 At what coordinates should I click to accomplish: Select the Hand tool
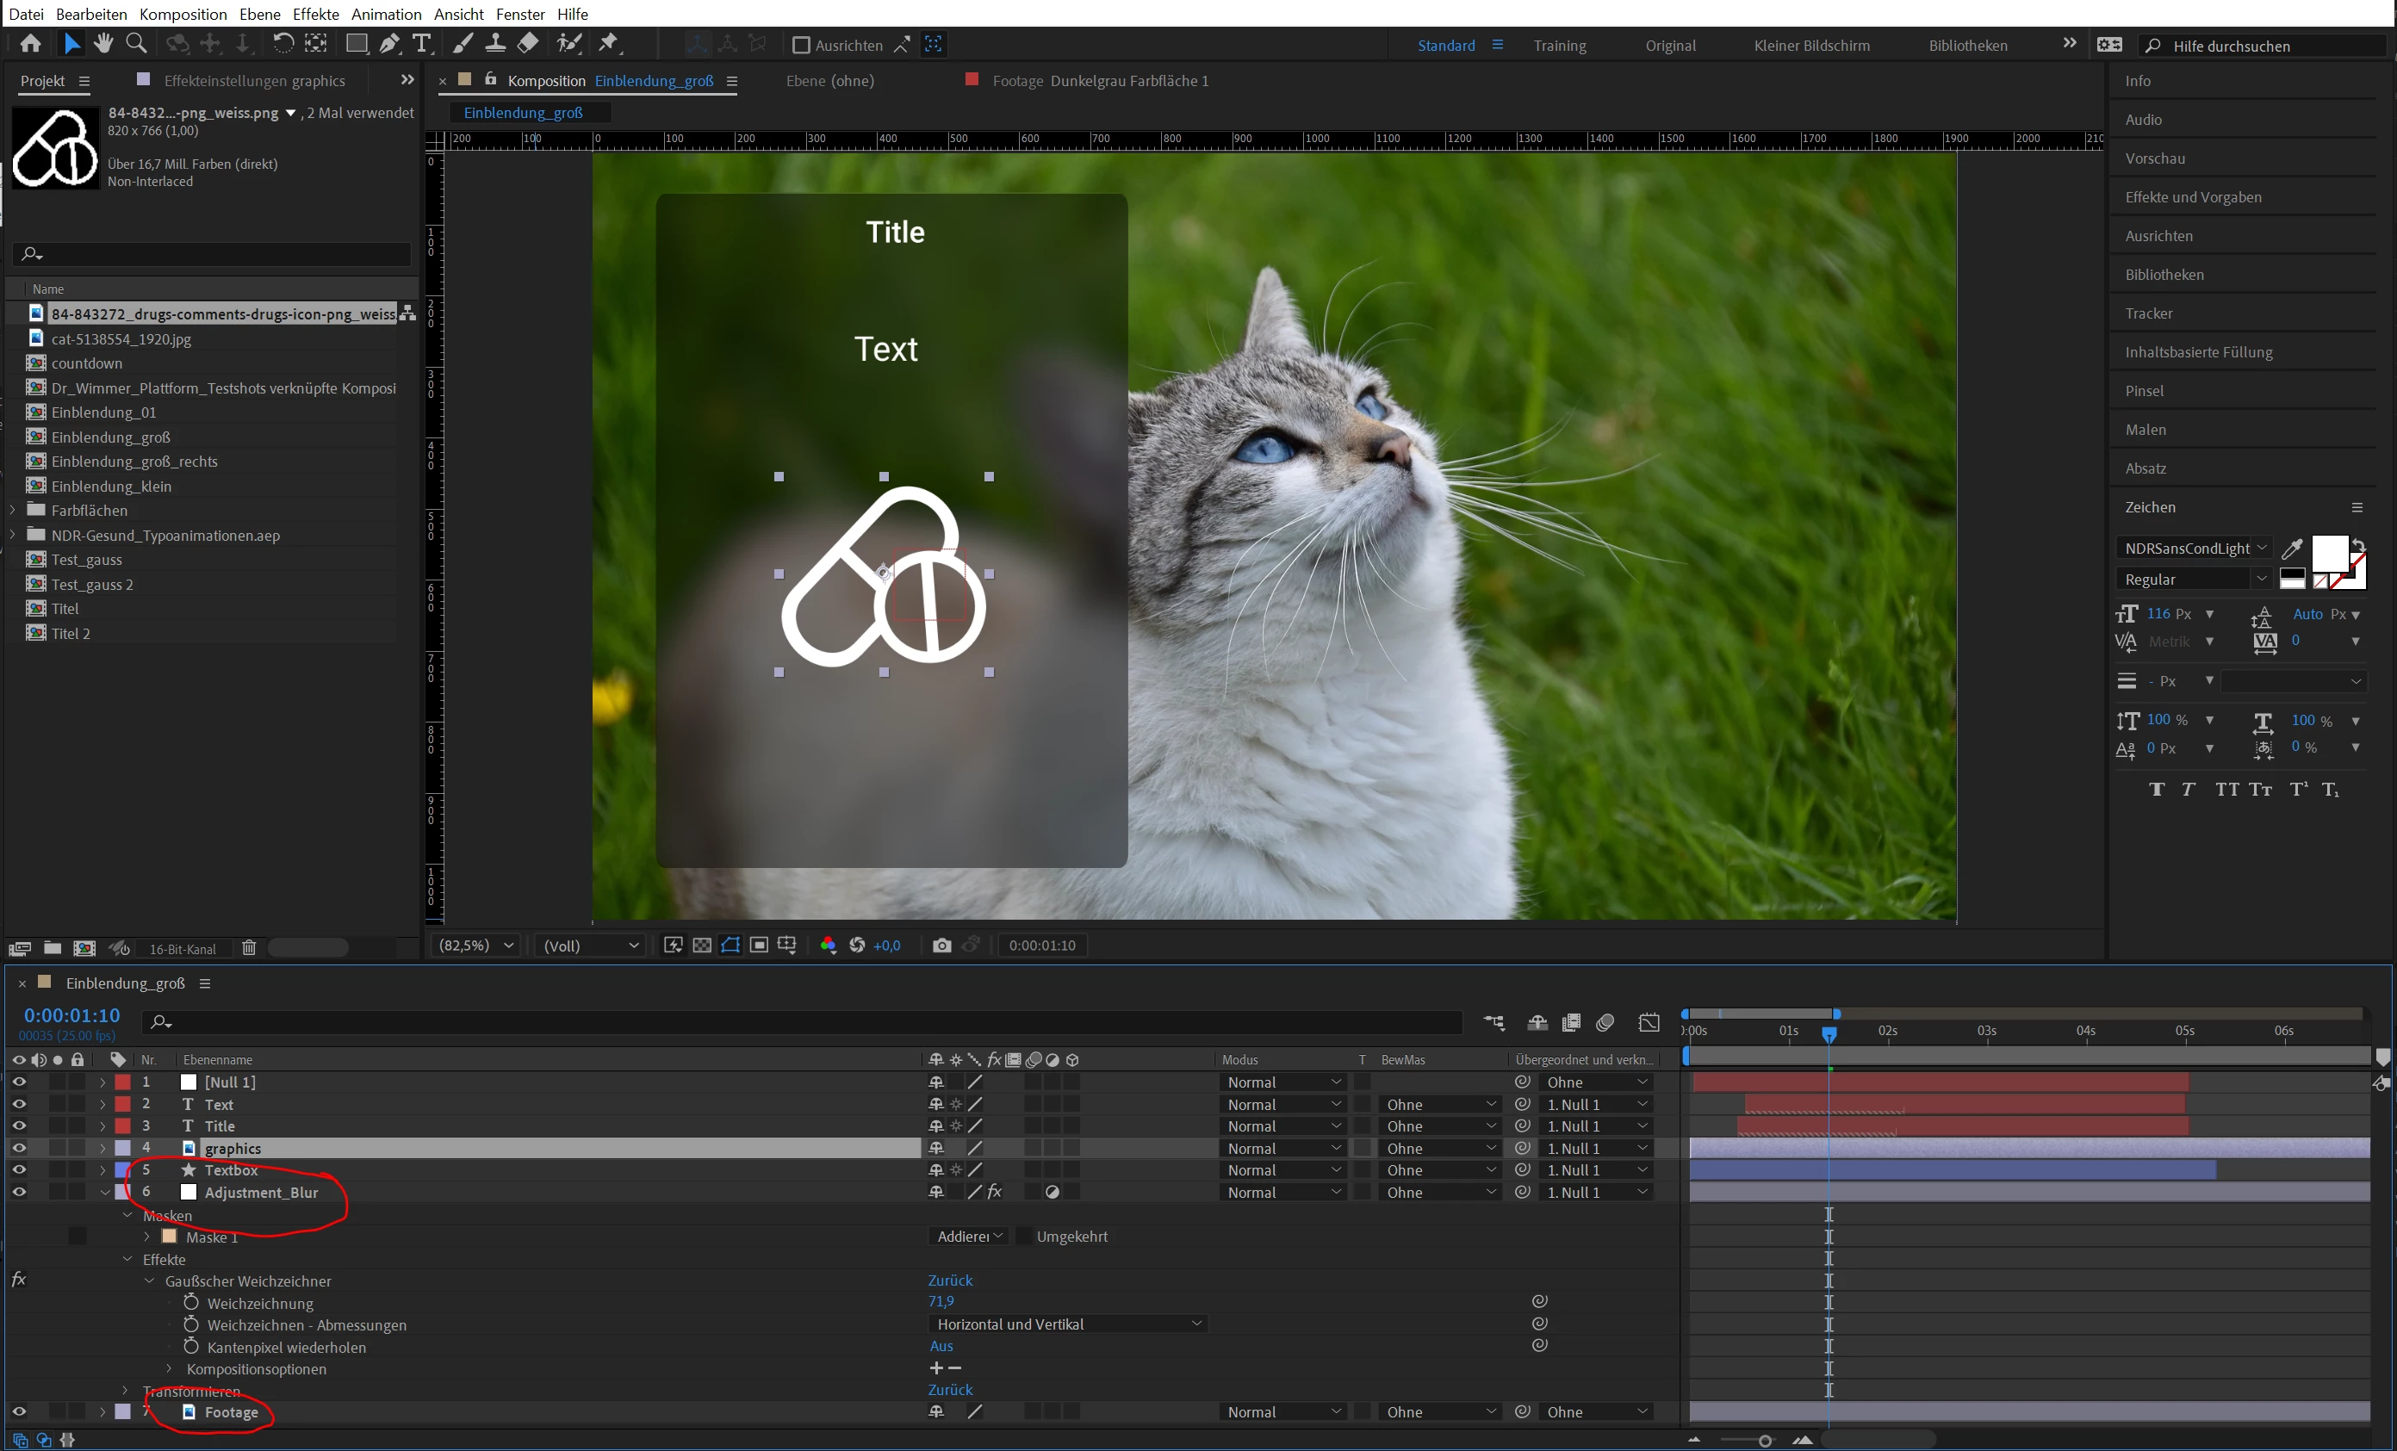pyautogui.click(x=103, y=44)
